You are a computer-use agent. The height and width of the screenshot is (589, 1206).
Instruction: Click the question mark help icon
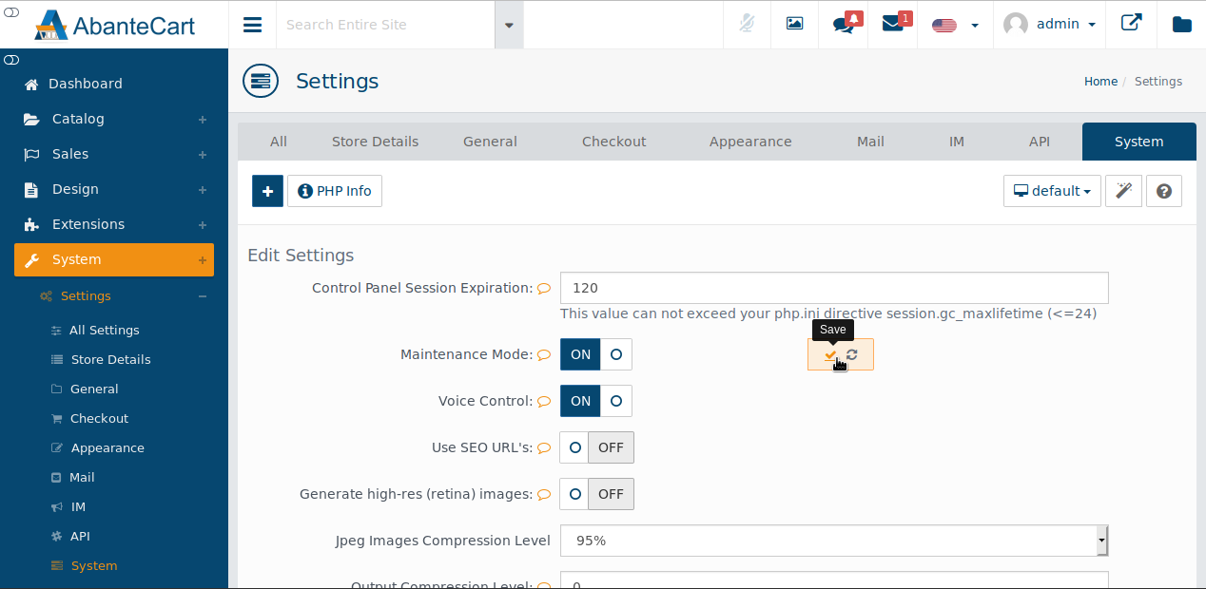(1164, 191)
